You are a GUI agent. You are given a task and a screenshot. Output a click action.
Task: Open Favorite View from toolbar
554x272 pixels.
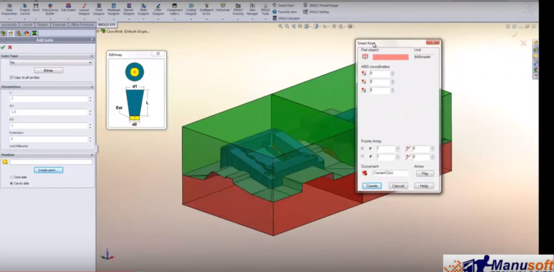click(285, 12)
